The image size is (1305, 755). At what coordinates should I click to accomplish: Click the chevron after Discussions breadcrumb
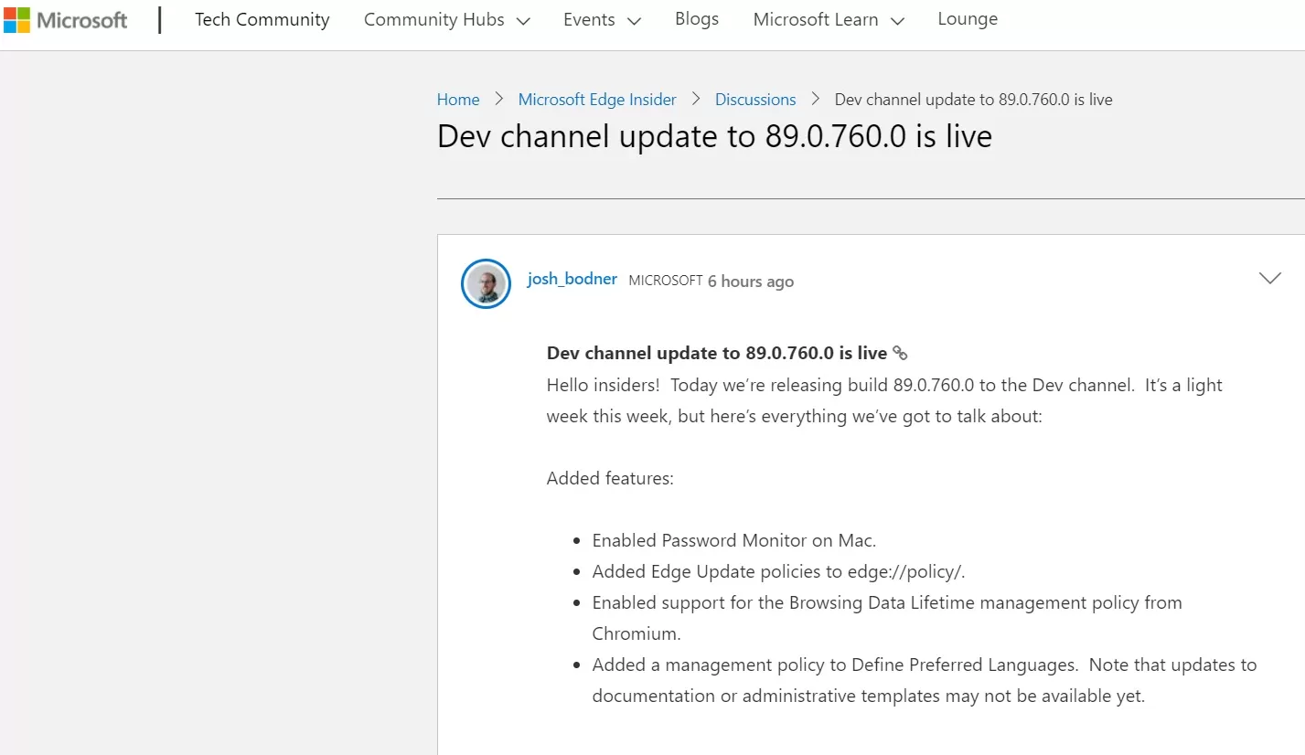coord(816,100)
